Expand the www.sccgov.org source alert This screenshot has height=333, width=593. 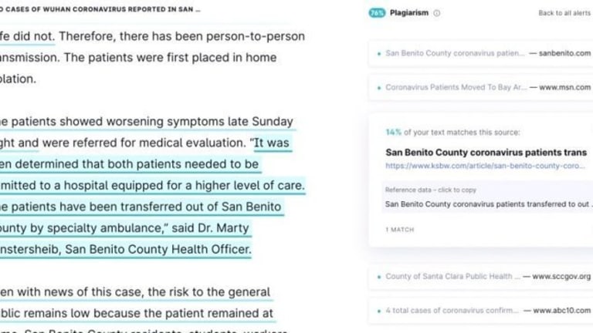click(481, 277)
